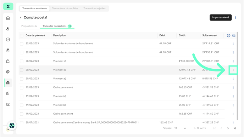Open the shopping bag sidebar icon
The width and height of the screenshot is (244, 137).
8,61
